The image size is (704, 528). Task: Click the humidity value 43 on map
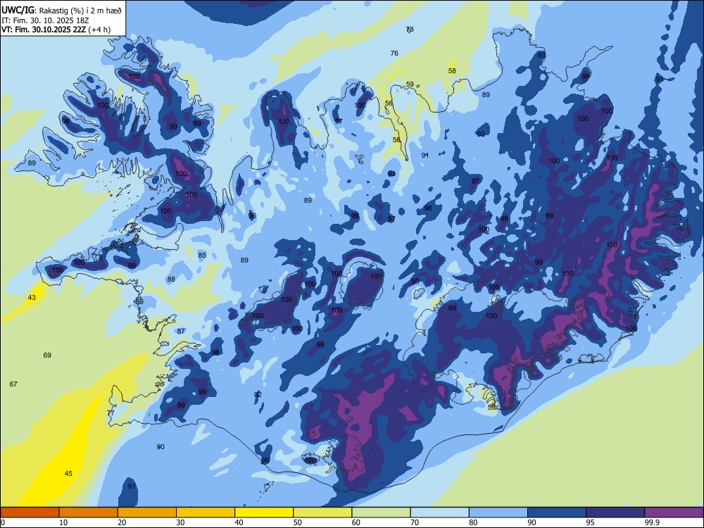pos(32,297)
